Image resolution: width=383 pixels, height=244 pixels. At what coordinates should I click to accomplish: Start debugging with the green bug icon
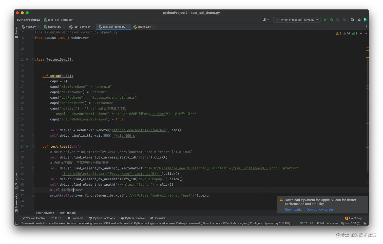point(332,20)
